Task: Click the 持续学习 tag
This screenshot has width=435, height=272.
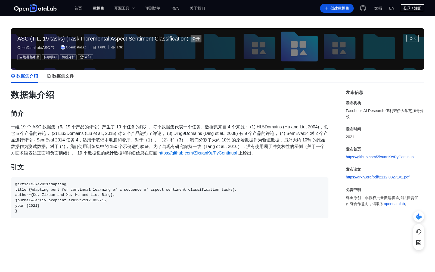Action: point(50,57)
